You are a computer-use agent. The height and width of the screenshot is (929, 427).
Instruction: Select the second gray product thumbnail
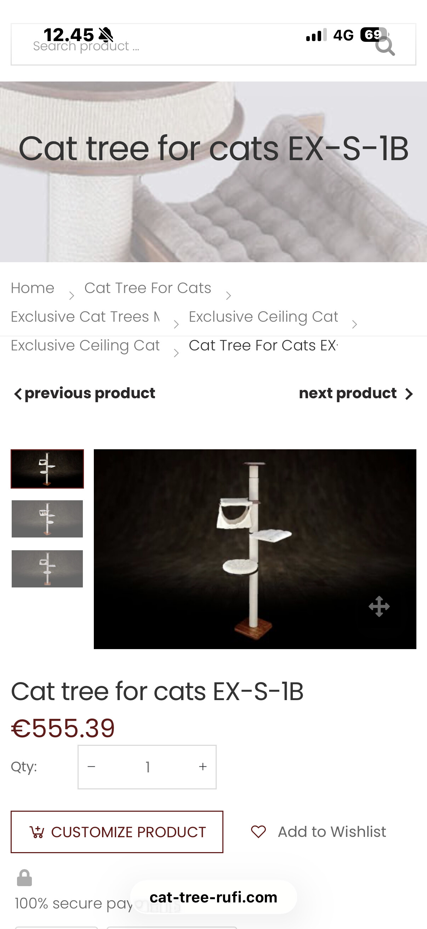click(47, 519)
